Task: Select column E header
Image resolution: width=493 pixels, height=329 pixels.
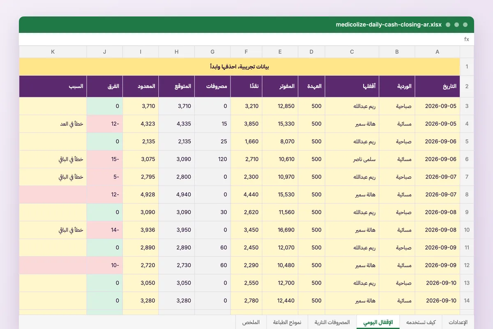Action: (280, 52)
